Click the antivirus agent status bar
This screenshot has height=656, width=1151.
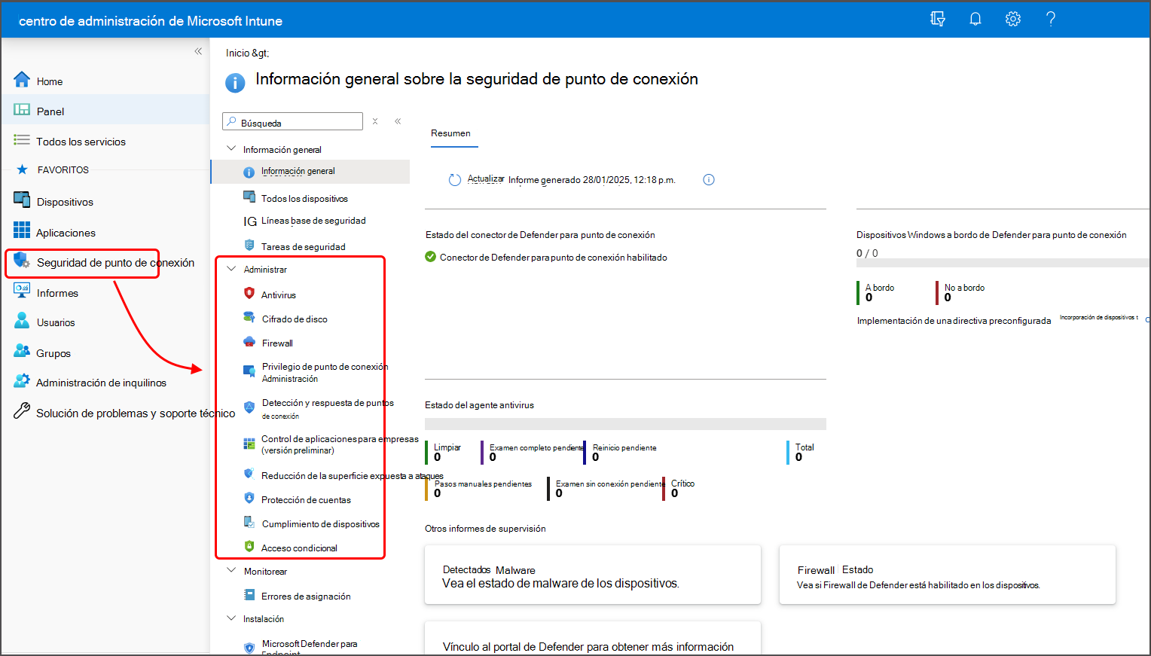click(625, 424)
